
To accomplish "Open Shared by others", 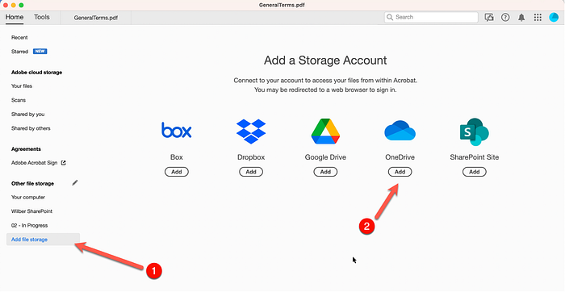I will point(31,128).
